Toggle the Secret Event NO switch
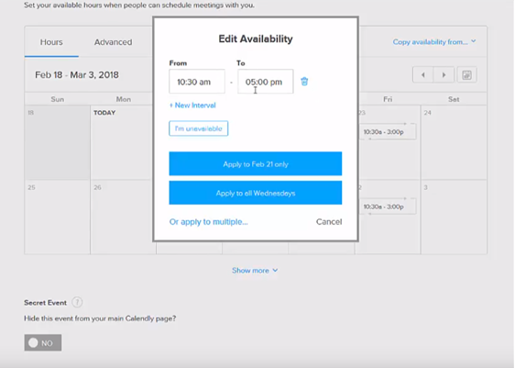 click(x=43, y=342)
